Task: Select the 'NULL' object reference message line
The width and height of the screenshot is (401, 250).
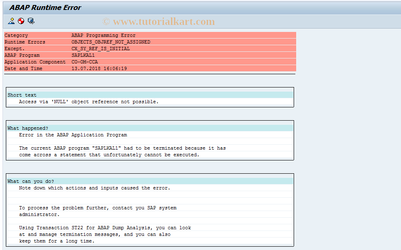Action: pyautogui.click(x=89, y=102)
